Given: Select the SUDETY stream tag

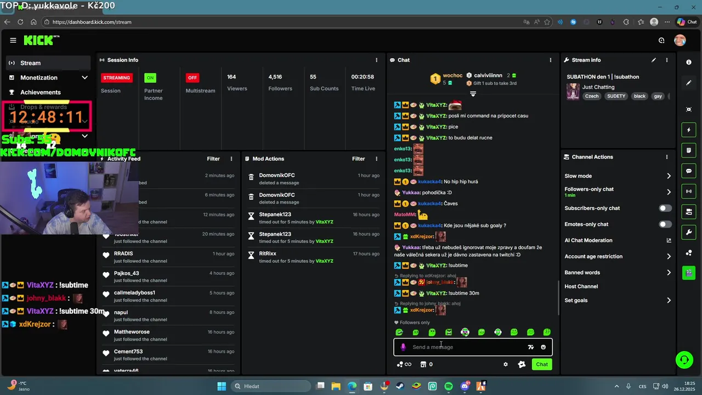Looking at the screenshot, I should (616, 96).
